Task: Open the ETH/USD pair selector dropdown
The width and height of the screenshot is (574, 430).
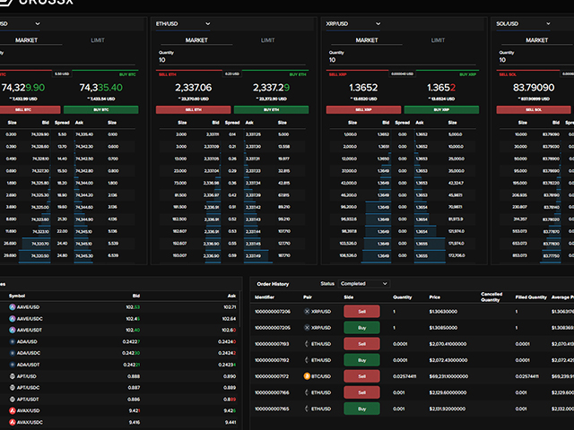Action: [x=184, y=23]
